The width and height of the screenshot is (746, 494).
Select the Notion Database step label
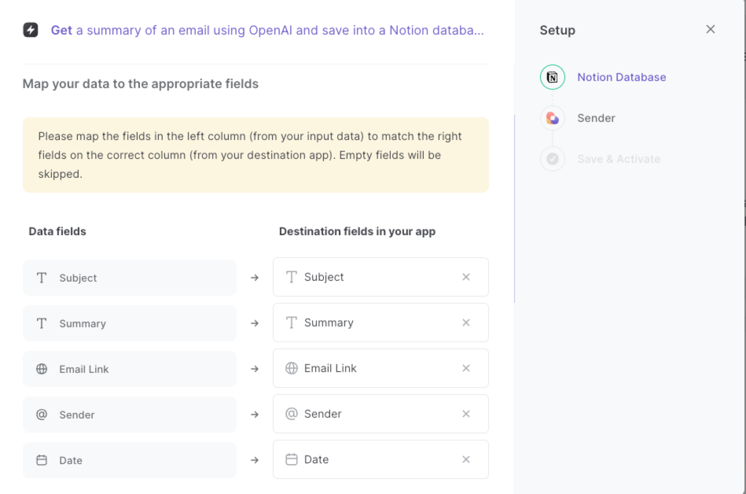[x=622, y=77]
